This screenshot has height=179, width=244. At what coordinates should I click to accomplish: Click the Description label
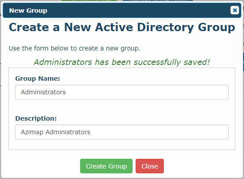click(x=36, y=118)
